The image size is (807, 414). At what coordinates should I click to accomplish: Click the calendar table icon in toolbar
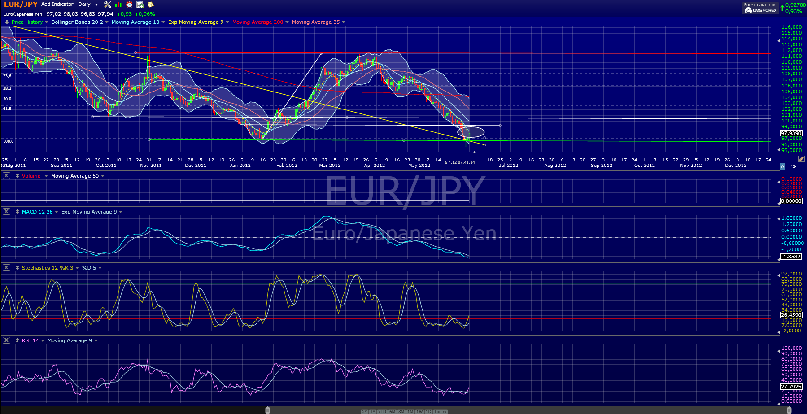[140, 4]
